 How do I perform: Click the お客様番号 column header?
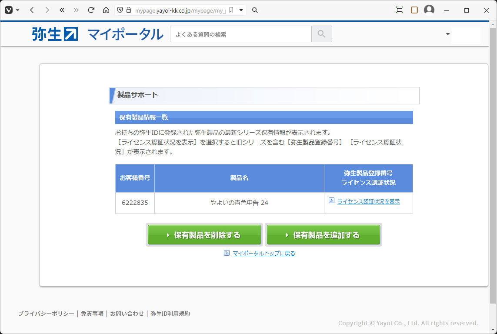tap(135, 178)
